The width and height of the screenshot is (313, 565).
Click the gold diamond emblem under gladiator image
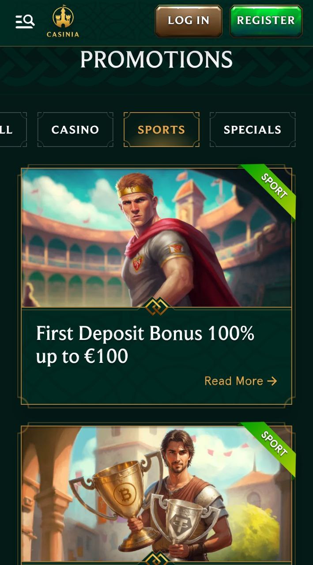(157, 306)
